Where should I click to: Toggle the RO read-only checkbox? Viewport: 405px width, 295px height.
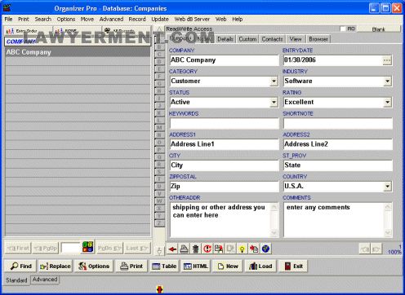[343, 29]
